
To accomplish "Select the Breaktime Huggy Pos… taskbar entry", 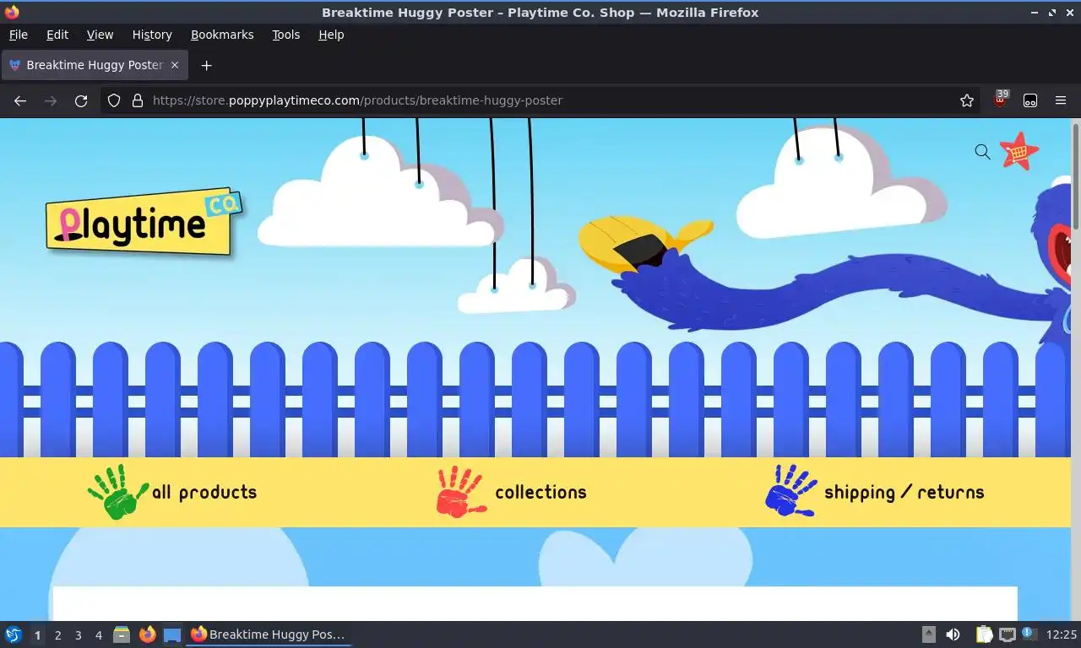I will (x=268, y=634).
